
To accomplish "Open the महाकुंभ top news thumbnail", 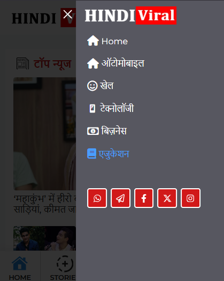I will 44,134.
